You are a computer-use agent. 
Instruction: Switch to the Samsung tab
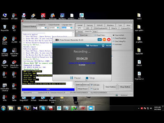[x=90, y=25]
